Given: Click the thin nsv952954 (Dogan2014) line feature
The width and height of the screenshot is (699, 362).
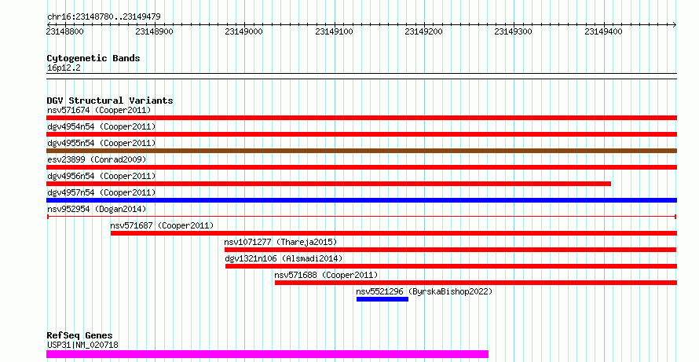Looking at the screenshot, I should [x=361, y=217].
